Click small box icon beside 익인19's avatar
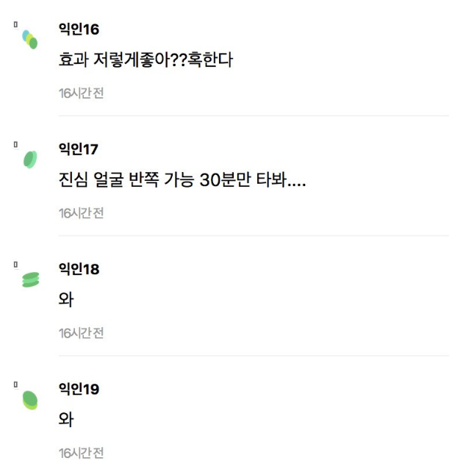Image resolution: width=463 pixels, height=472 pixels. (15, 384)
